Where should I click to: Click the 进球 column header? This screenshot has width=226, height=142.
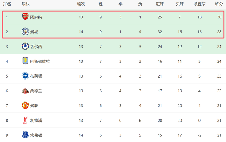[160, 4]
